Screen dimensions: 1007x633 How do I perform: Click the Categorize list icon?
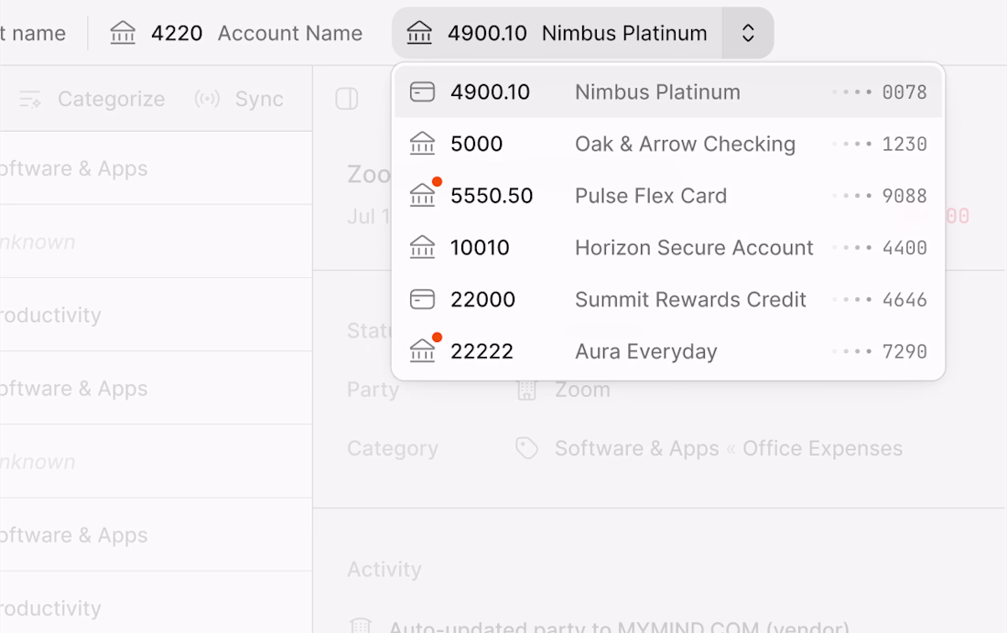pyautogui.click(x=30, y=99)
